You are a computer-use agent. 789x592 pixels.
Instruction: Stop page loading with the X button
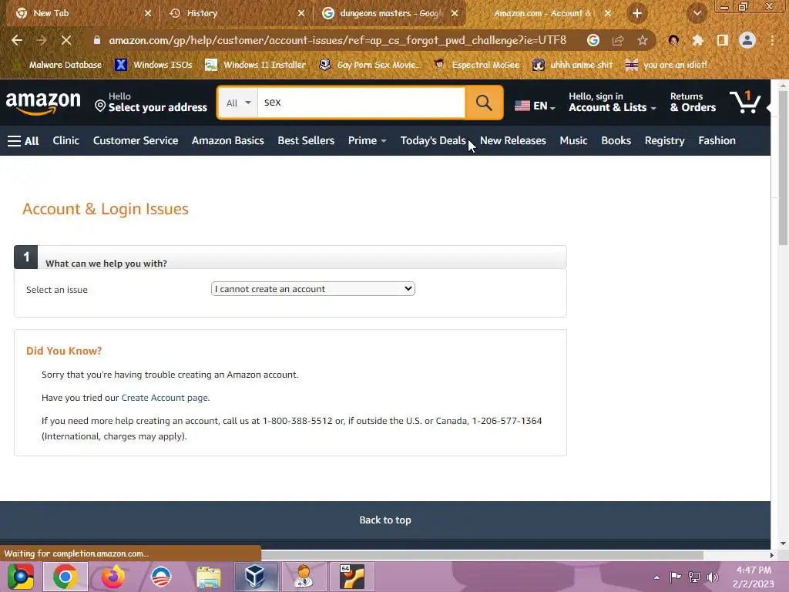(x=66, y=40)
